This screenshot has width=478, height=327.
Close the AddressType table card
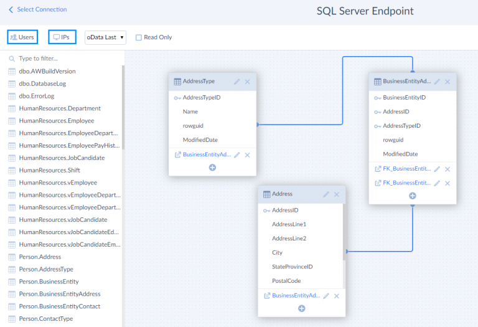pyautogui.click(x=248, y=82)
